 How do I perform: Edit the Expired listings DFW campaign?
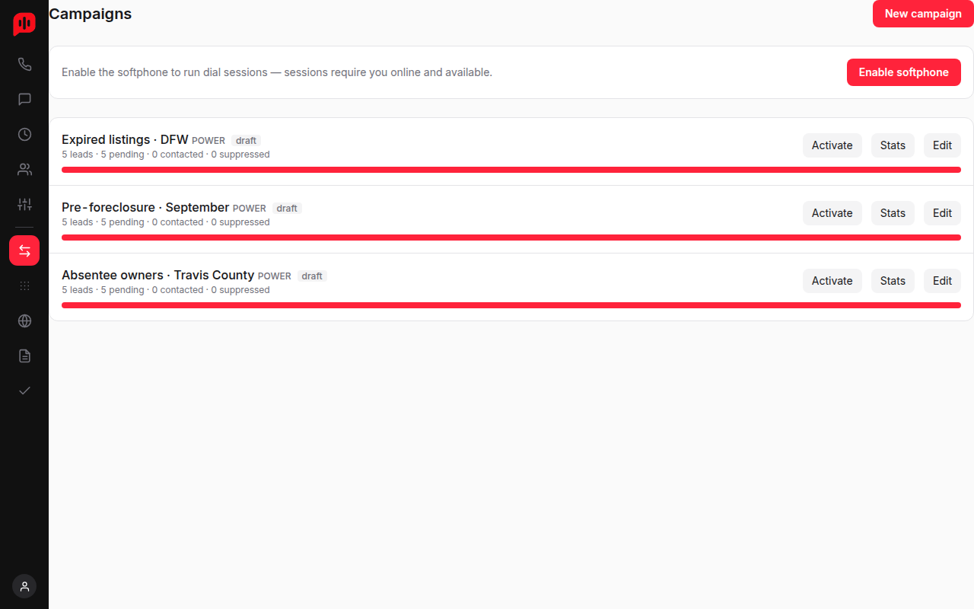pos(942,145)
